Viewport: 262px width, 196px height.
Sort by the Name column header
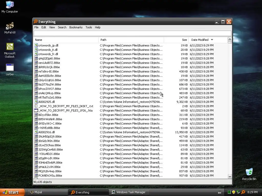[x=66, y=40]
